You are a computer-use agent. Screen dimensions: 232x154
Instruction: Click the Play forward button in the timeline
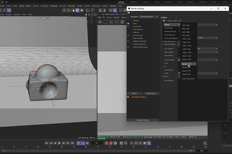click(59, 143)
